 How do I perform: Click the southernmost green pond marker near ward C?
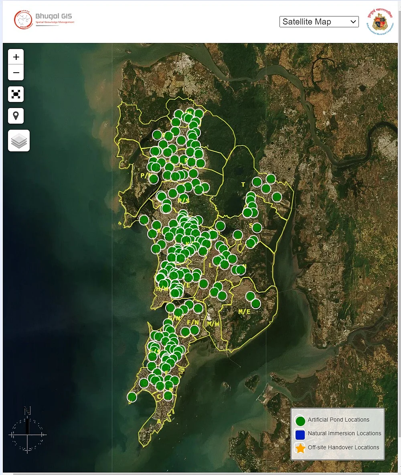point(132,397)
